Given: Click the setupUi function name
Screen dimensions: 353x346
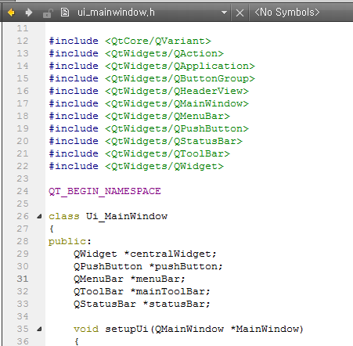Looking at the screenshot, I should pyautogui.click(x=127, y=329).
